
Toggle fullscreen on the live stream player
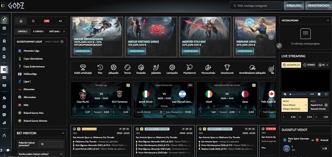pyautogui.click(x=326, y=94)
